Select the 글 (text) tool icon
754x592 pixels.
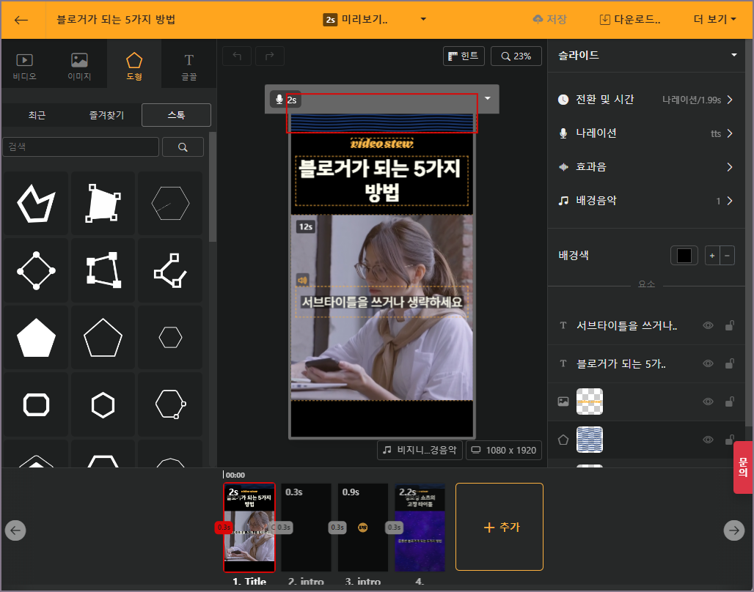tap(188, 63)
